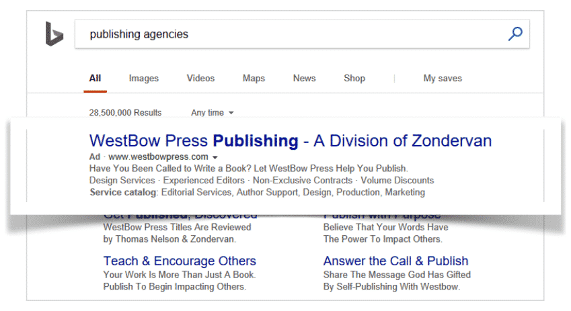
Task: Open the News tab
Action: pyautogui.click(x=305, y=78)
